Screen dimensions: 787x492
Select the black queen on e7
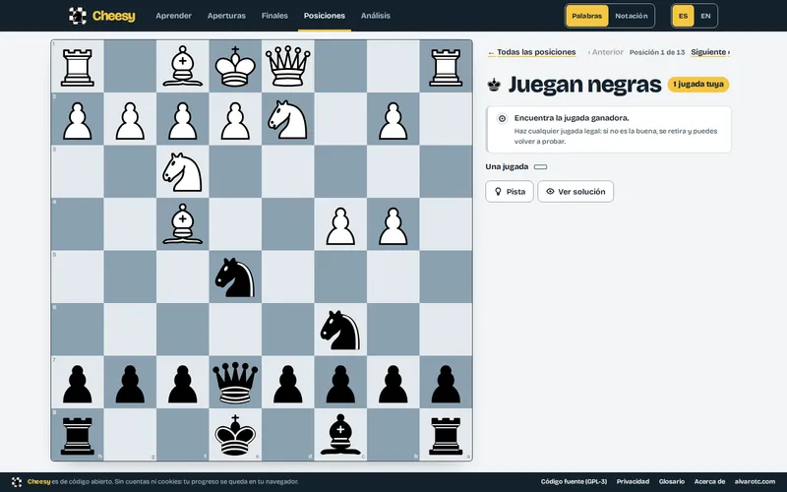235,382
